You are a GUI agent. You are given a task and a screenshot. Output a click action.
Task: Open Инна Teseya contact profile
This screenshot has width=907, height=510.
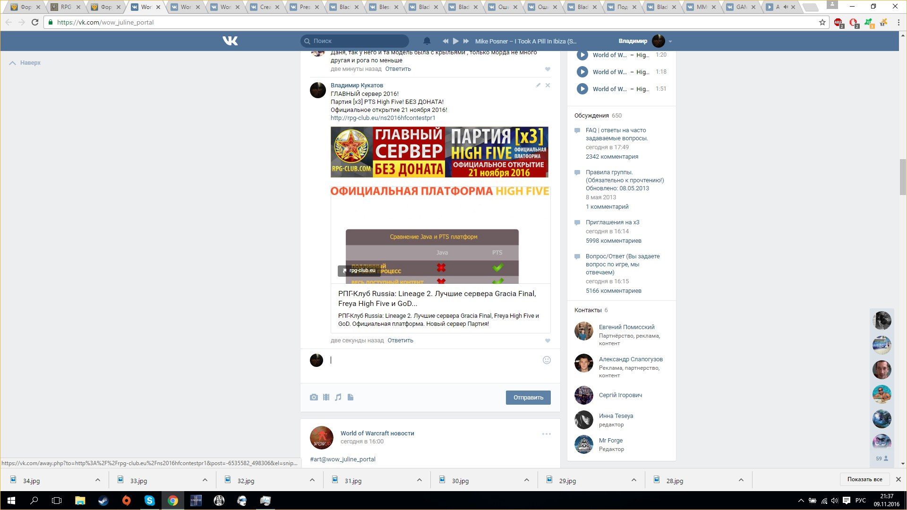click(x=616, y=416)
